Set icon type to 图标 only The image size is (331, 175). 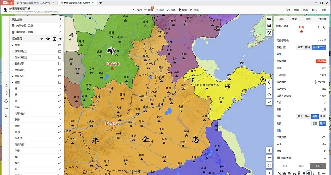coord(308,48)
